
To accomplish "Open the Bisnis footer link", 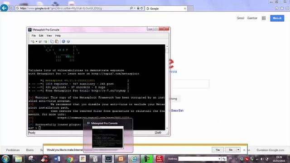I will coord(30,150).
